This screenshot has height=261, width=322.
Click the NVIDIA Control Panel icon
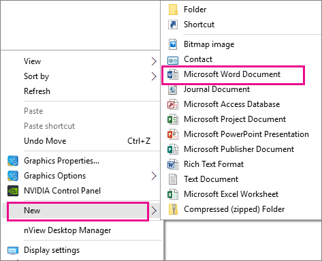click(x=13, y=191)
